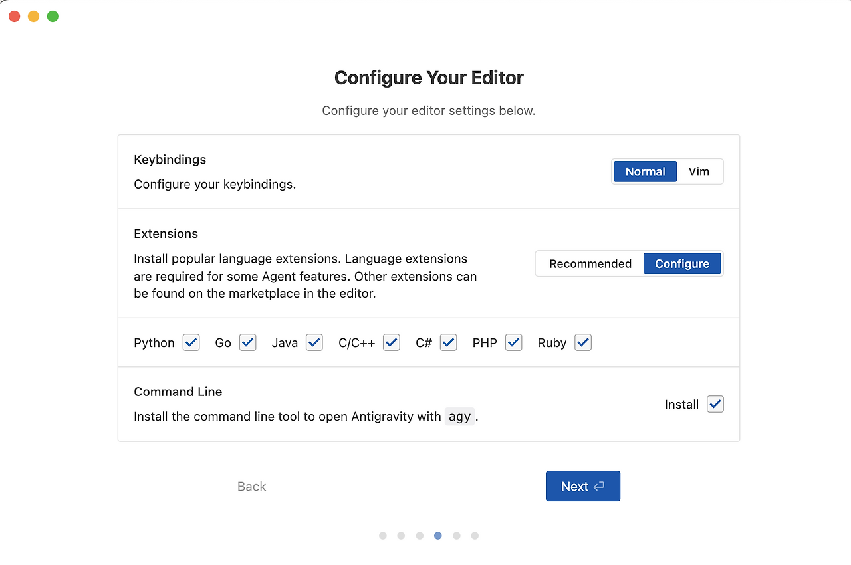
Task: Jump to the last pagination dot
Action: click(x=475, y=536)
